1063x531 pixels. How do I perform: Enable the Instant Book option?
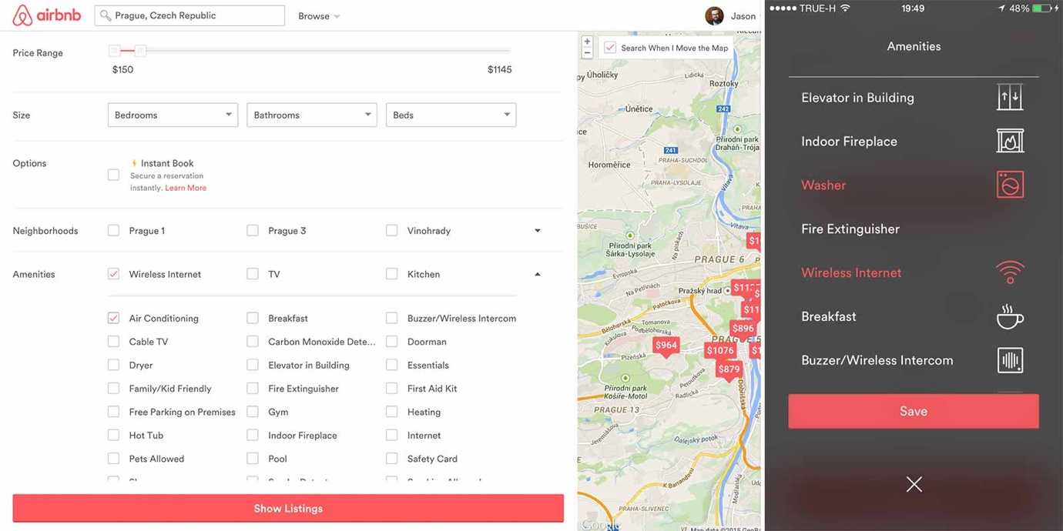click(112, 174)
